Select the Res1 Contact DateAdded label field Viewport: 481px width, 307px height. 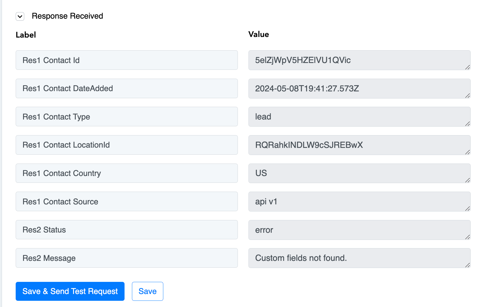[x=127, y=88]
